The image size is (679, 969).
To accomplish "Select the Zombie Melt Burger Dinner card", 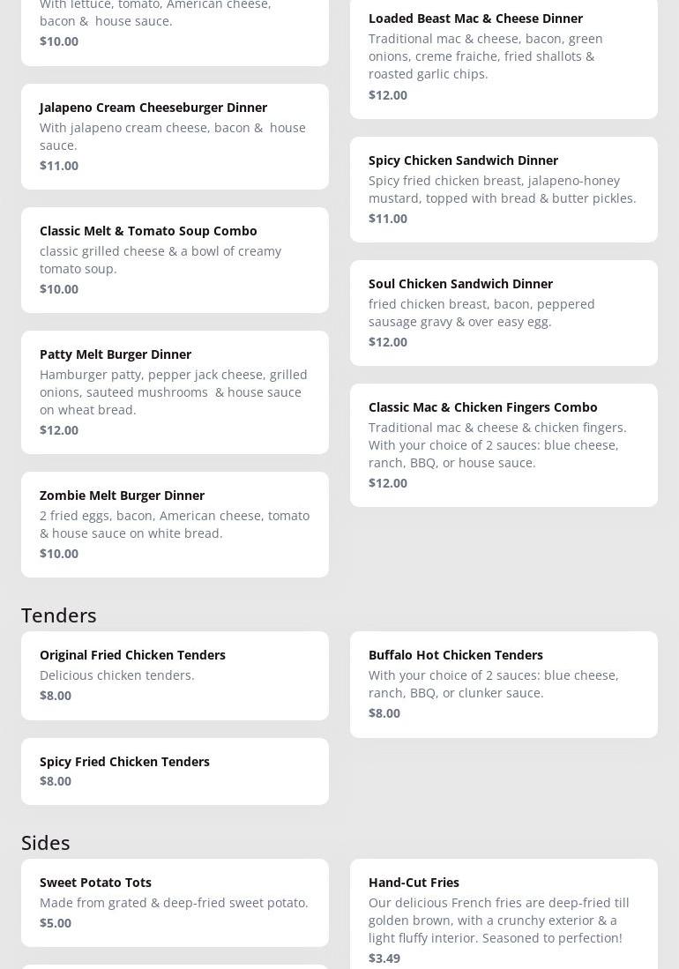I will point(175,524).
